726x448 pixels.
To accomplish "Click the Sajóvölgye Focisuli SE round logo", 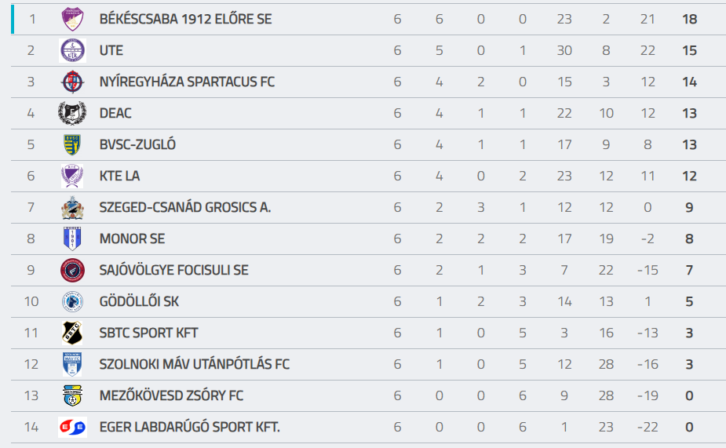I will [72, 270].
